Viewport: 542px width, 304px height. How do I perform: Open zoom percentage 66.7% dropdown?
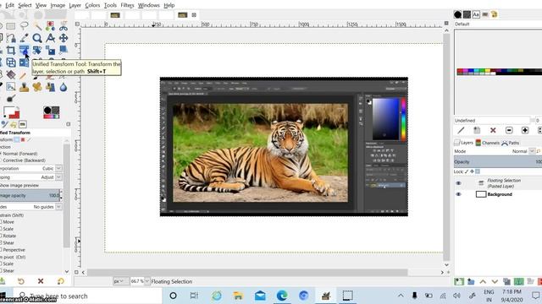point(147,281)
